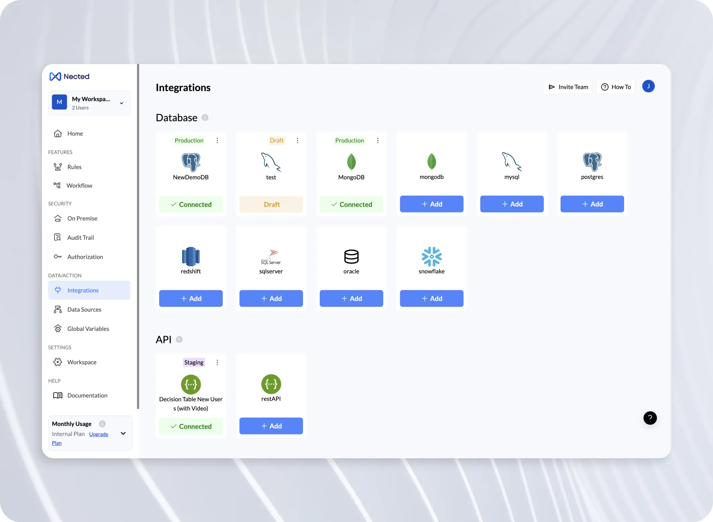713x522 pixels.
Task: Open the Rules section from the sidebar
Action: click(74, 167)
